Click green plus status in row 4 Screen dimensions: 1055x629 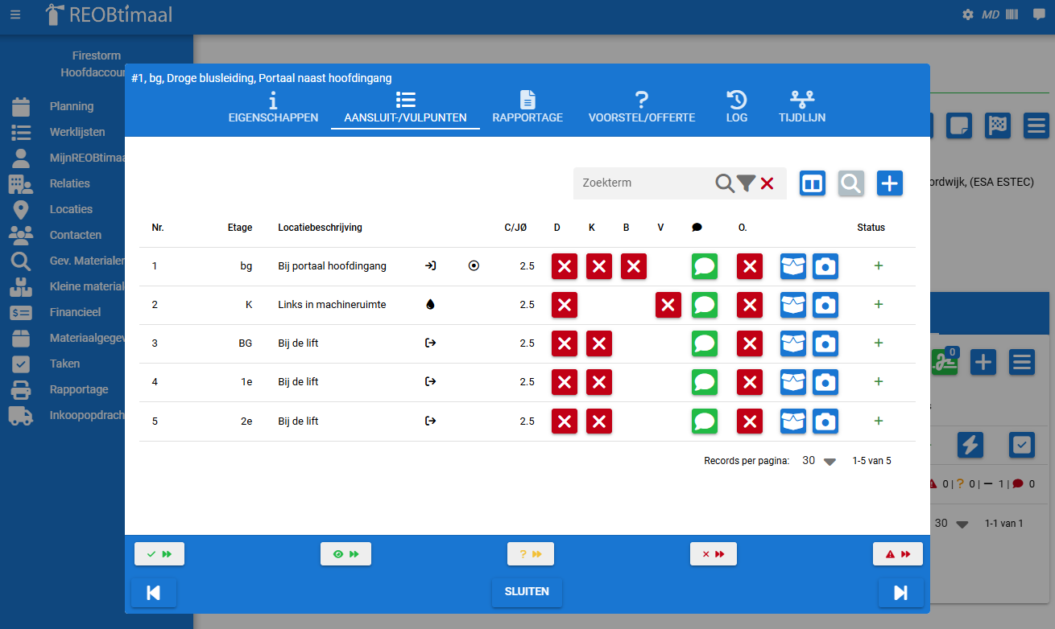coord(878,382)
